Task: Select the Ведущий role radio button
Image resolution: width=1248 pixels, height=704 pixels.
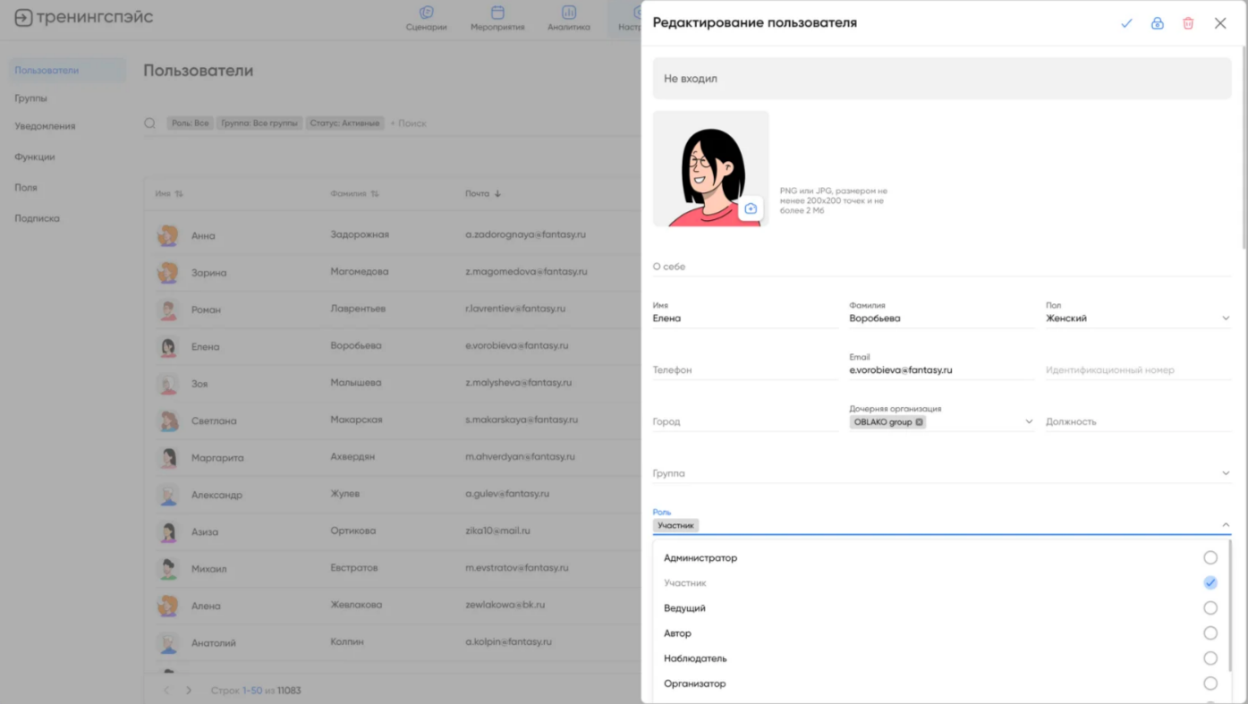Action: 1210,608
